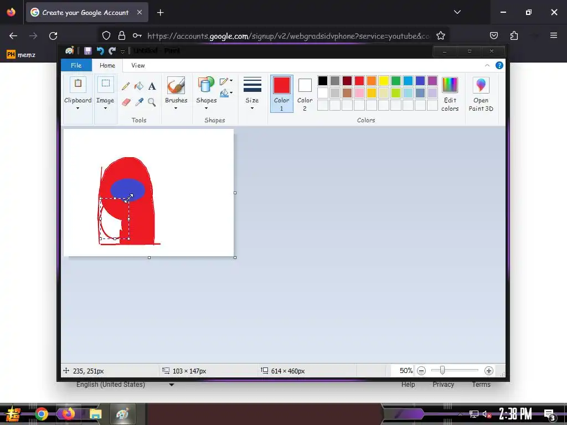Switch to the Home ribbon tab
Viewport: 567px width, 425px height.
coord(107,65)
